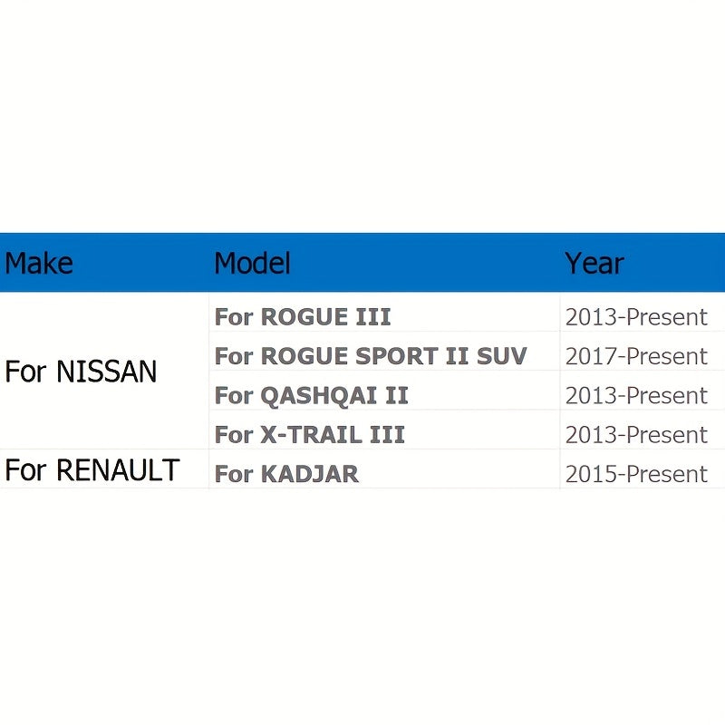Click the 2015-Present year cell
Viewport: 725px width, 725px height.
pyautogui.click(x=636, y=474)
